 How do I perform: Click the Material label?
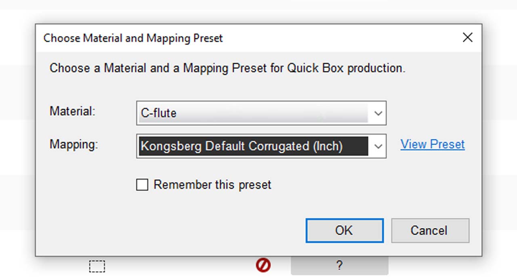pos(71,112)
